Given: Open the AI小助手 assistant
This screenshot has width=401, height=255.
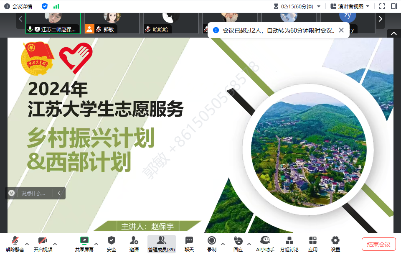Looking at the screenshot, I should pyautogui.click(x=265, y=243).
